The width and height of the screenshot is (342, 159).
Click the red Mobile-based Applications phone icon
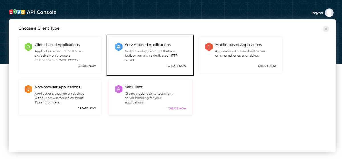tap(209, 47)
